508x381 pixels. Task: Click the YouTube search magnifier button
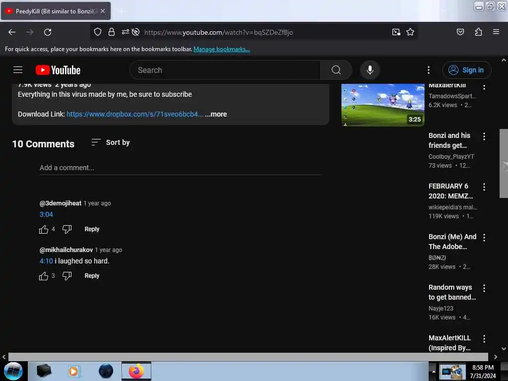pos(336,70)
